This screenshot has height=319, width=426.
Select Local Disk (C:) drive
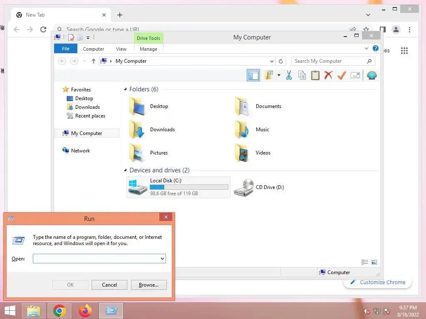point(178,187)
